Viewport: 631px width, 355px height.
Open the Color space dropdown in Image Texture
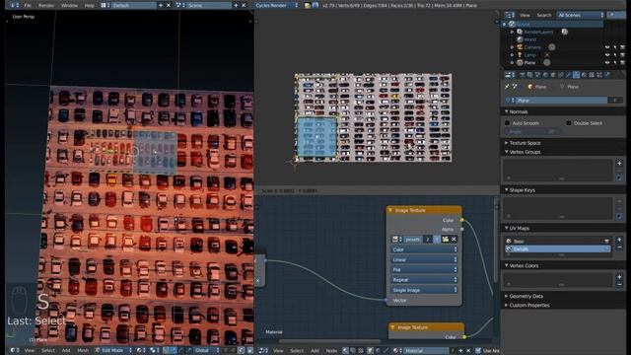pos(424,249)
